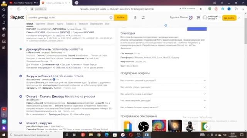Go back with the browser back arrow
The width and height of the screenshot is (247, 138).
click(x=12, y=9)
